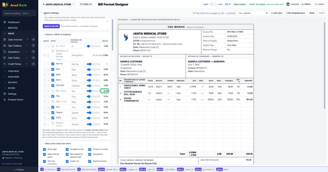Switch the Light/Dark theme toggle
The image size is (328, 172).
click(x=213, y=4)
